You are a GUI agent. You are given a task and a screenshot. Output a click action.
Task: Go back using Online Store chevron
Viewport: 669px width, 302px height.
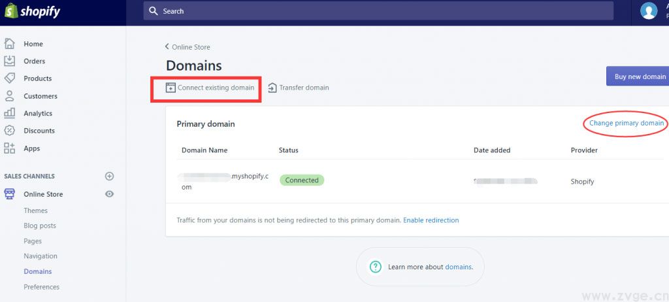pyautogui.click(x=167, y=46)
